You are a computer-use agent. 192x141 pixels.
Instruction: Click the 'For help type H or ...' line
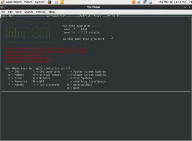[79, 26]
